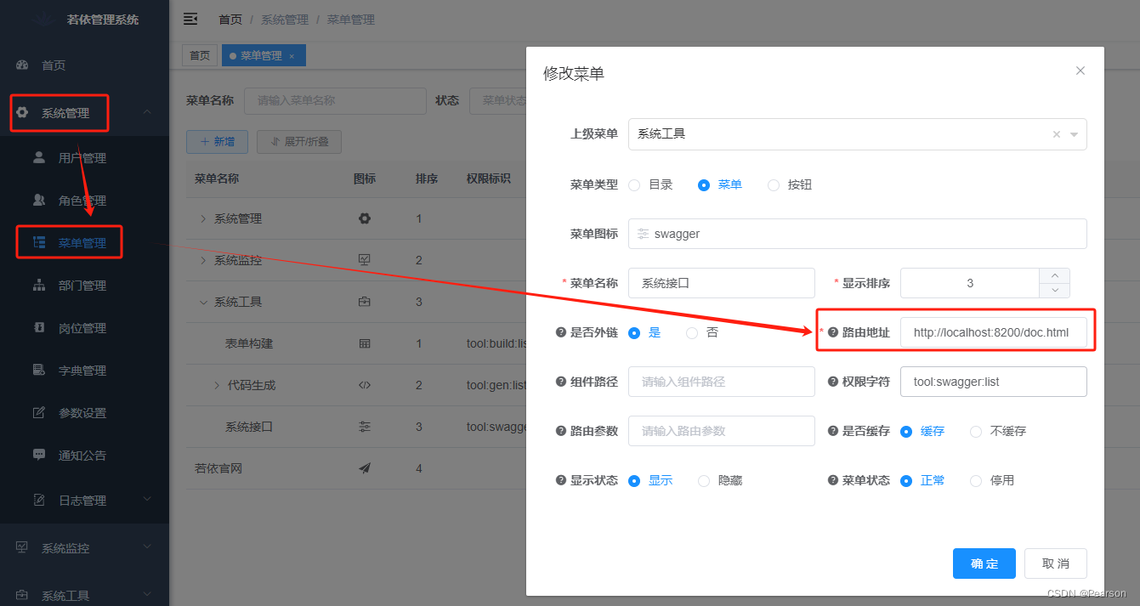Screen dimensions: 1140x606
Task: Click the hamburger sidebar collapse icon
Action: pyautogui.click(x=190, y=19)
